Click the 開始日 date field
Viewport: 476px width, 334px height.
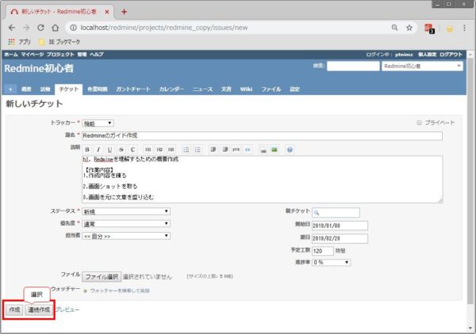coord(340,226)
